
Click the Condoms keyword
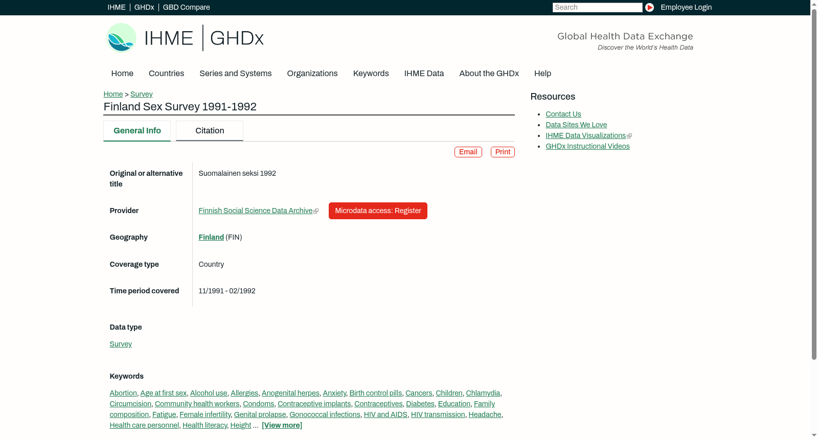pos(259,404)
